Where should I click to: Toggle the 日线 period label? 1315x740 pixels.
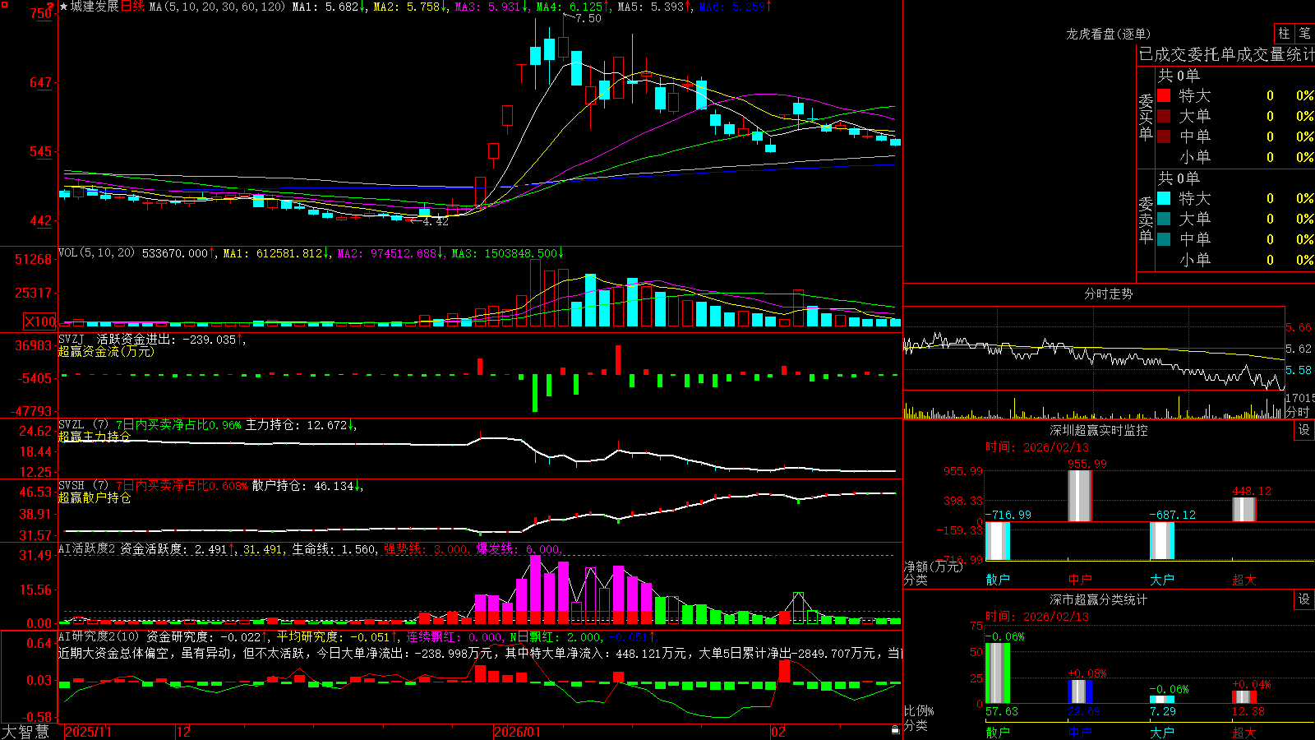[x=132, y=7]
